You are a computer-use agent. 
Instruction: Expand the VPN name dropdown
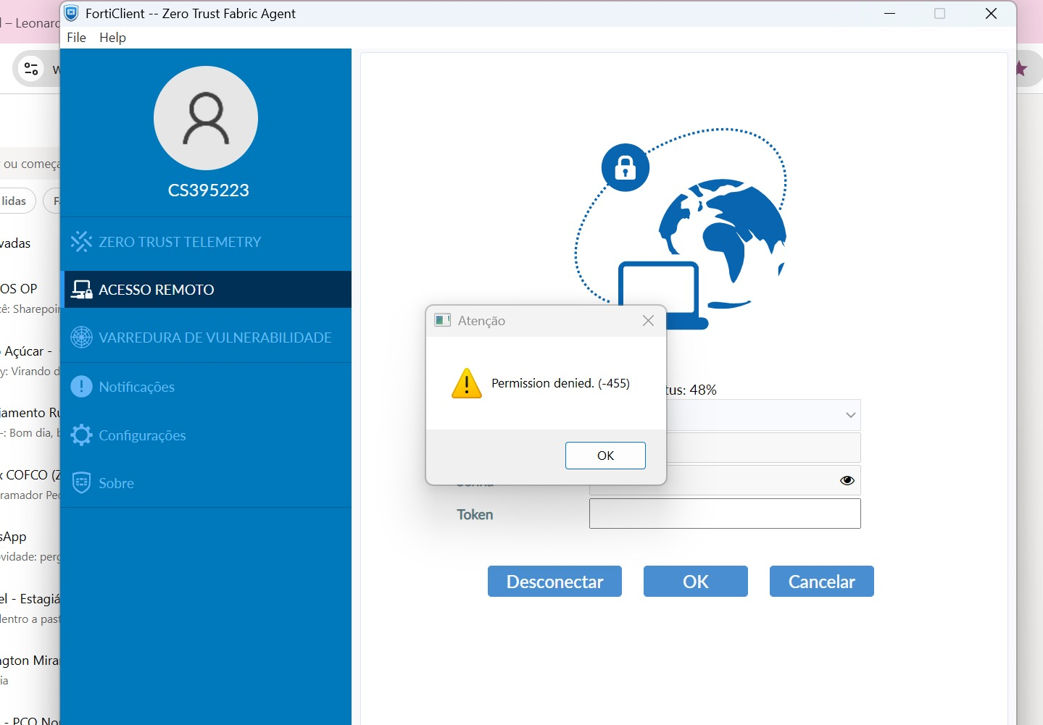tap(851, 415)
